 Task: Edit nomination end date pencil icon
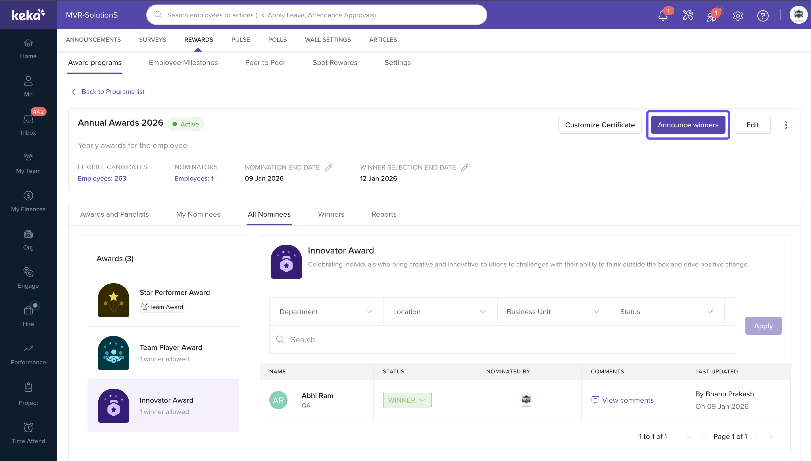pos(328,168)
